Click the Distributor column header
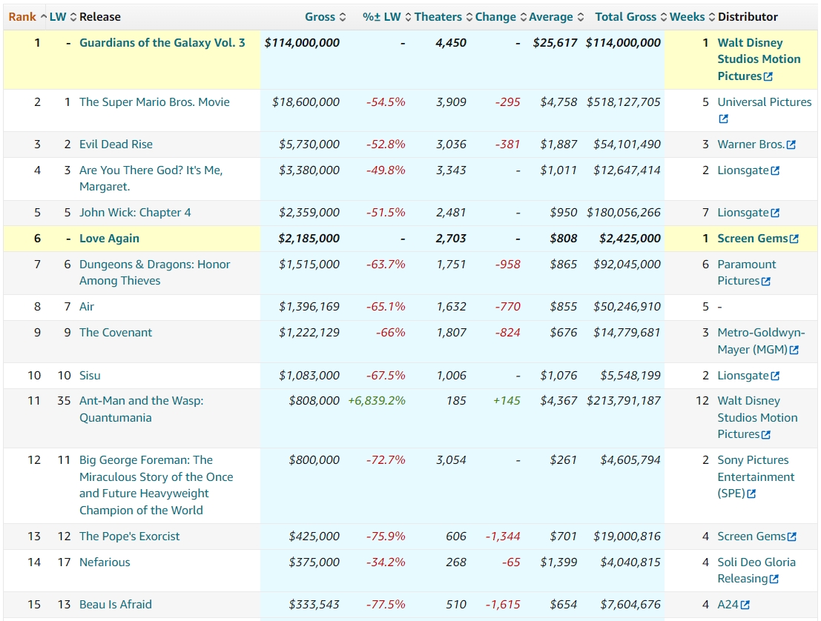Viewport: 821px width, 621px height. click(x=748, y=17)
